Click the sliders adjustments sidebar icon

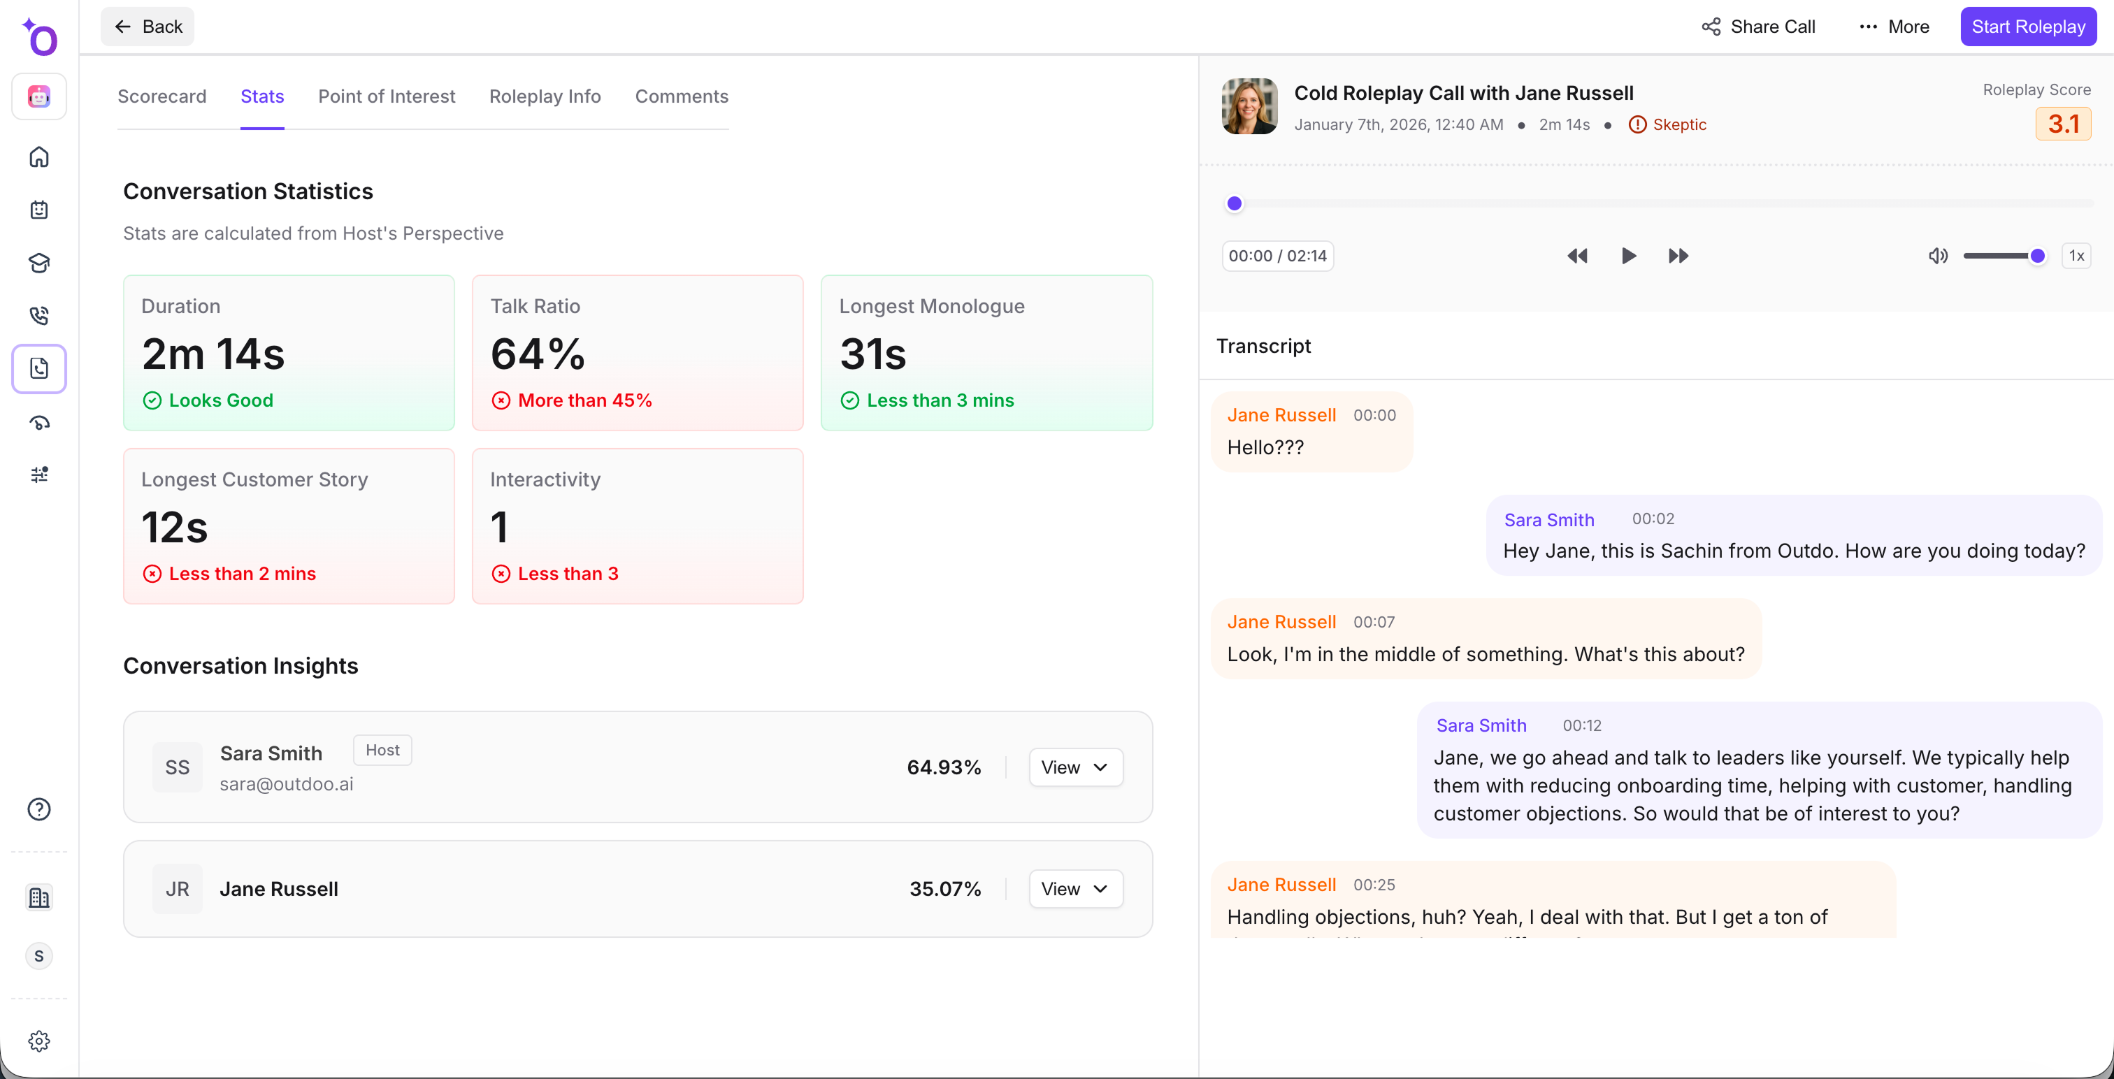pos(38,475)
